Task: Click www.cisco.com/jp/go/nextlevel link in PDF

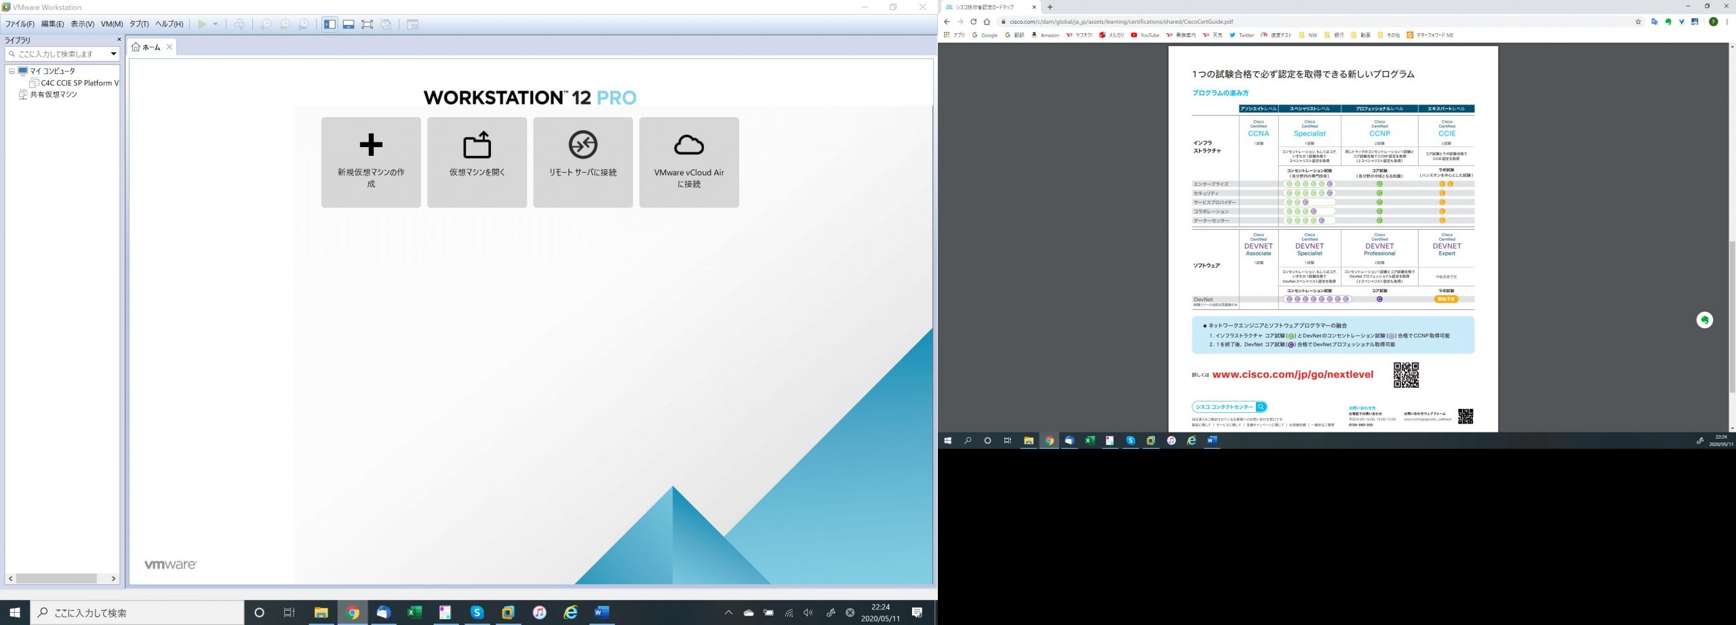Action: click(x=1293, y=374)
